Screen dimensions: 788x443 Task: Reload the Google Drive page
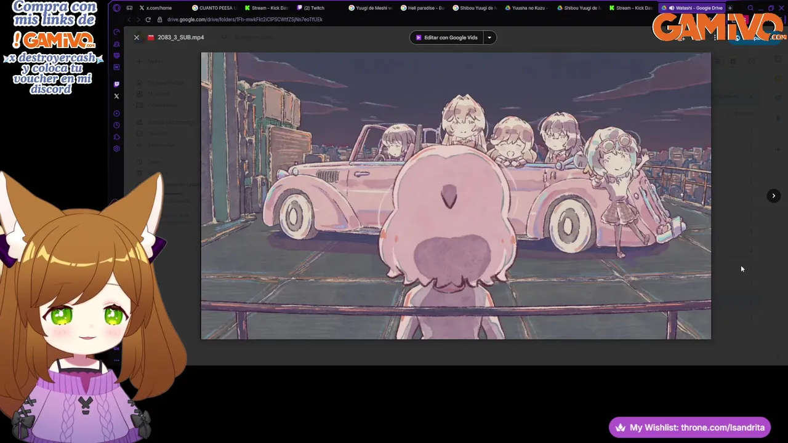(x=148, y=20)
